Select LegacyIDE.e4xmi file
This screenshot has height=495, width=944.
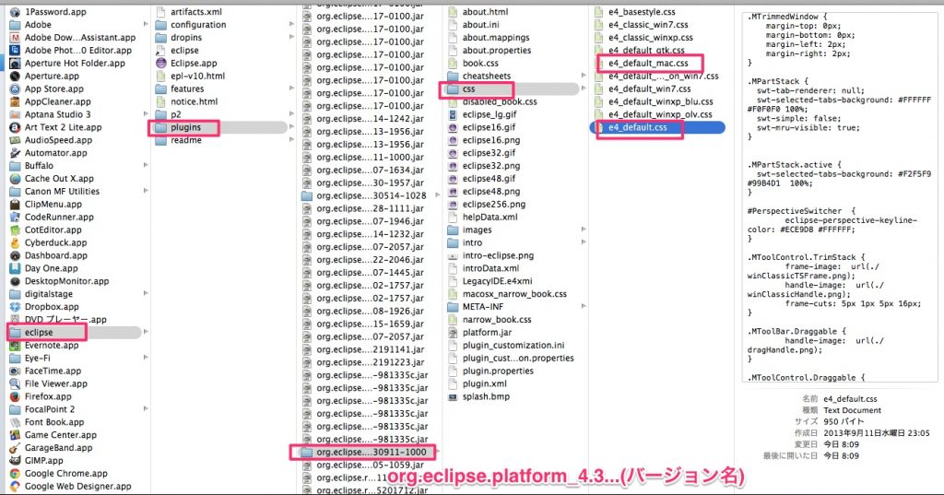point(497,281)
